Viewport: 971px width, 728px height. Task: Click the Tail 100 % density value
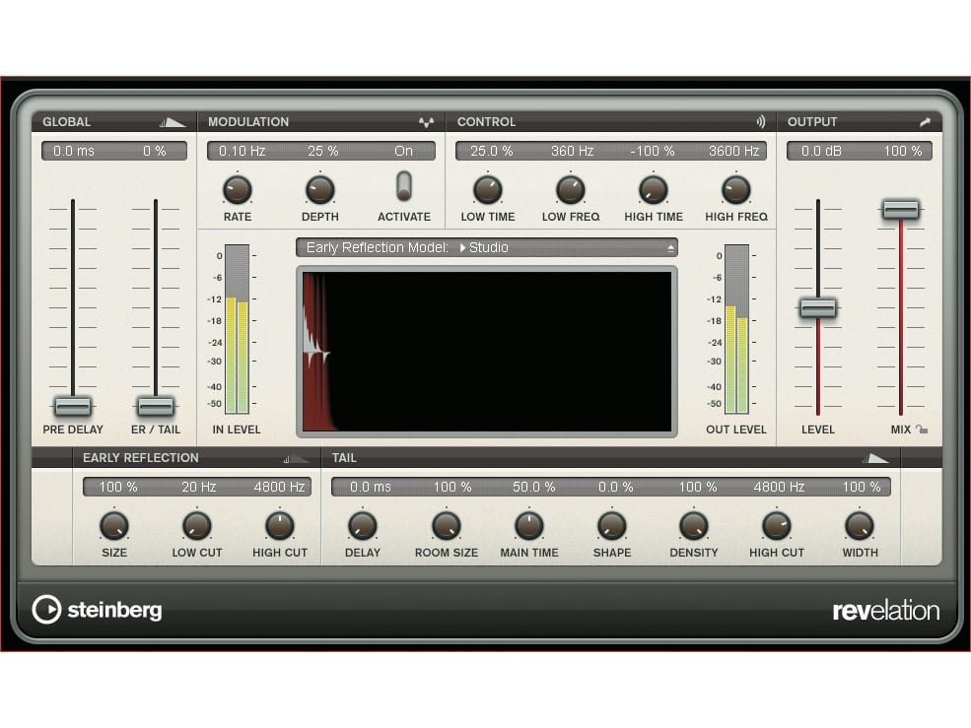click(x=697, y=488)
